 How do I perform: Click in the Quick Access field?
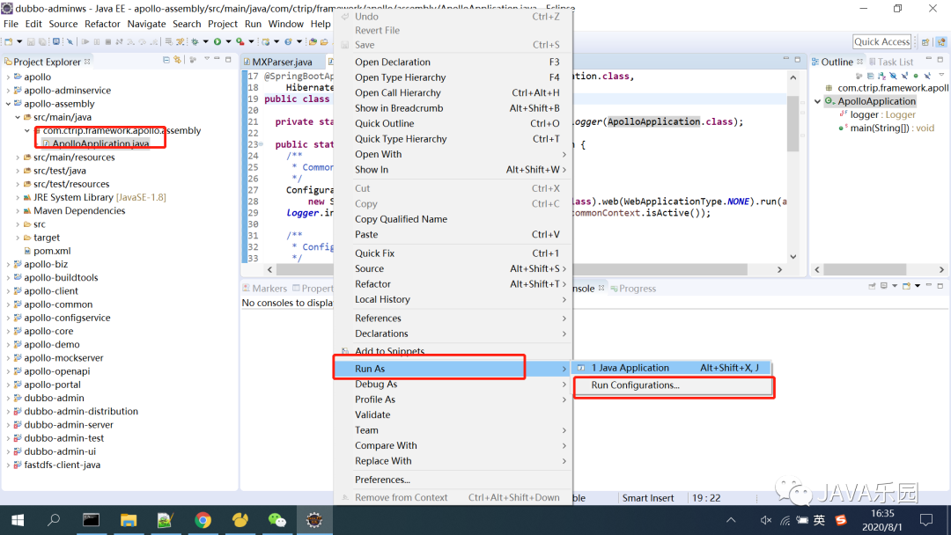tap(881, 41)
